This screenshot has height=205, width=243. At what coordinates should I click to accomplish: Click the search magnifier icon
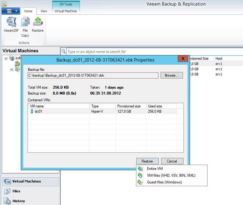pos(64,51)
